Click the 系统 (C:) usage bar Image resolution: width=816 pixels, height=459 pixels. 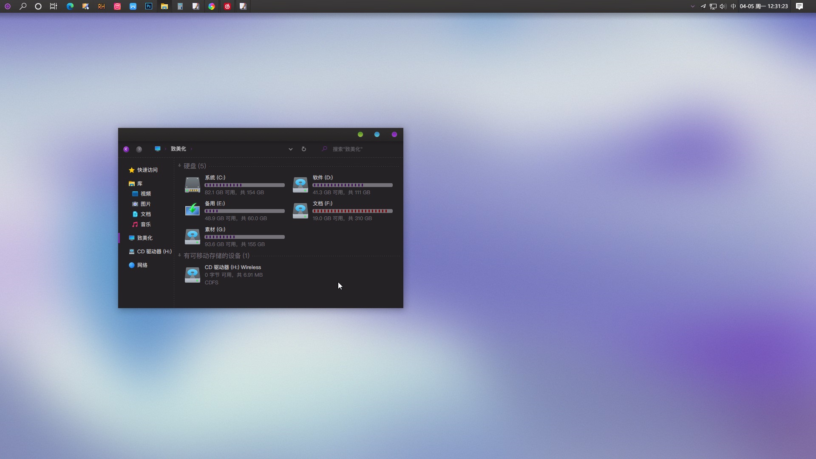click(245, 185)
